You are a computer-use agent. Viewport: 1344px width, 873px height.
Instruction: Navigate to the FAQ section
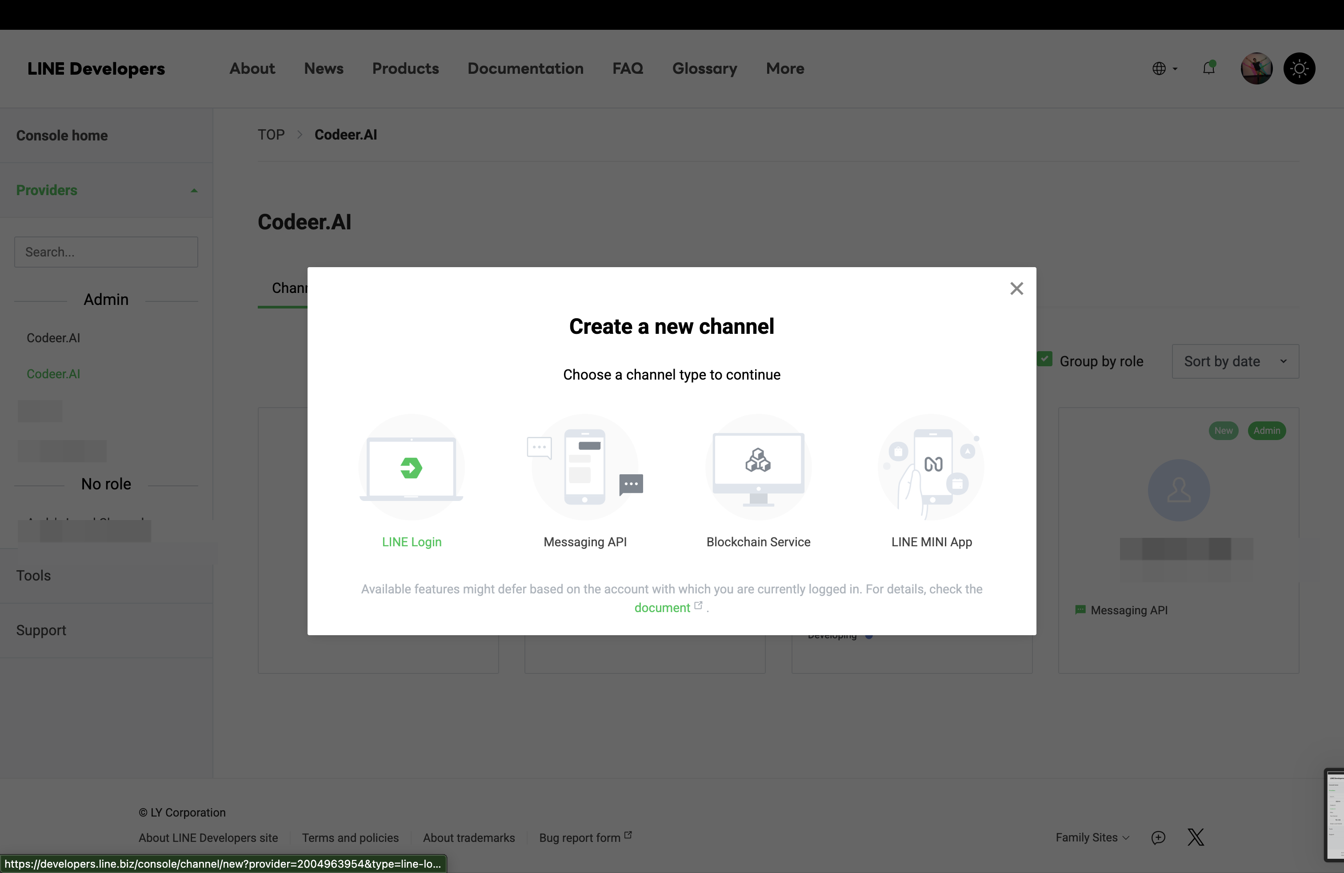pos(628,68)
